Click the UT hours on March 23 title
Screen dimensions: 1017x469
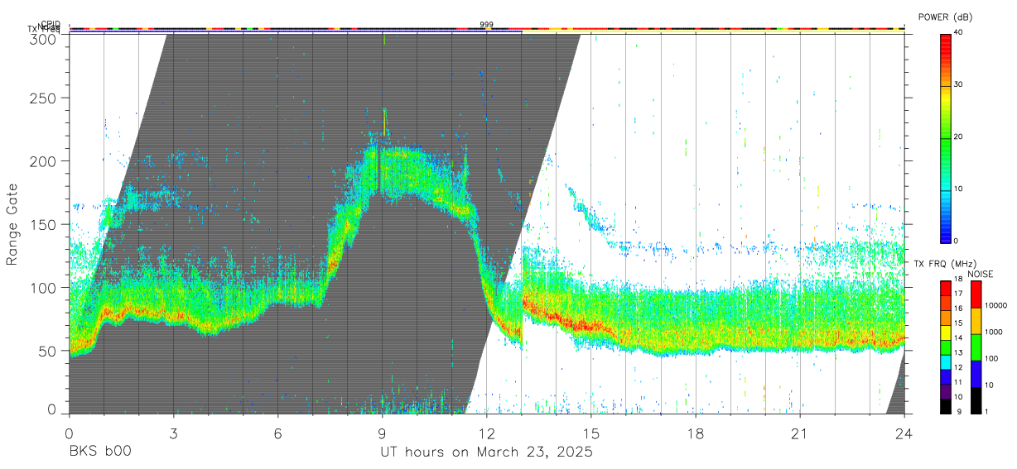487,452
